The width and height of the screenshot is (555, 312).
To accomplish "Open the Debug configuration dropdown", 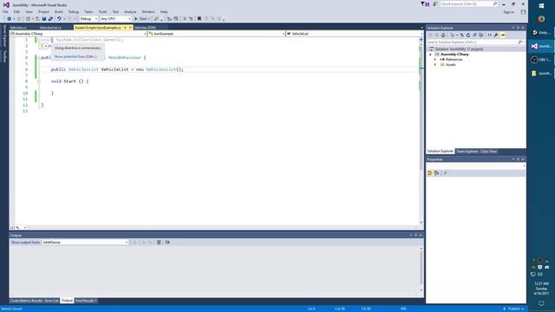I will point(88,19).
